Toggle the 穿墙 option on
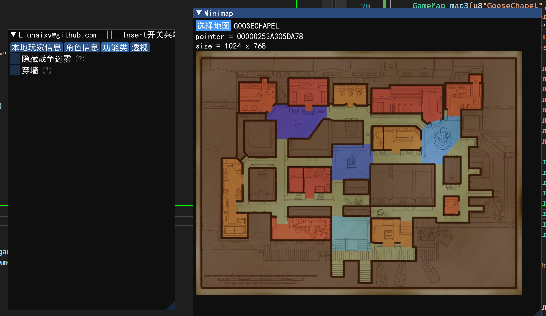546x316 pixels. click(x=15, y=70)
